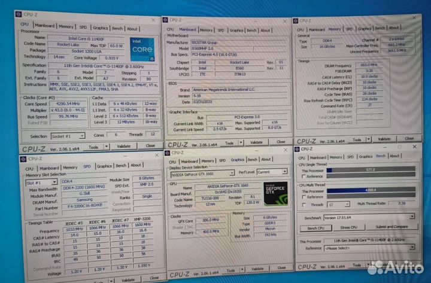431x283 pixels.
Task: Click the Multi Thread This Processor score bar
Action: coord(371,190)
